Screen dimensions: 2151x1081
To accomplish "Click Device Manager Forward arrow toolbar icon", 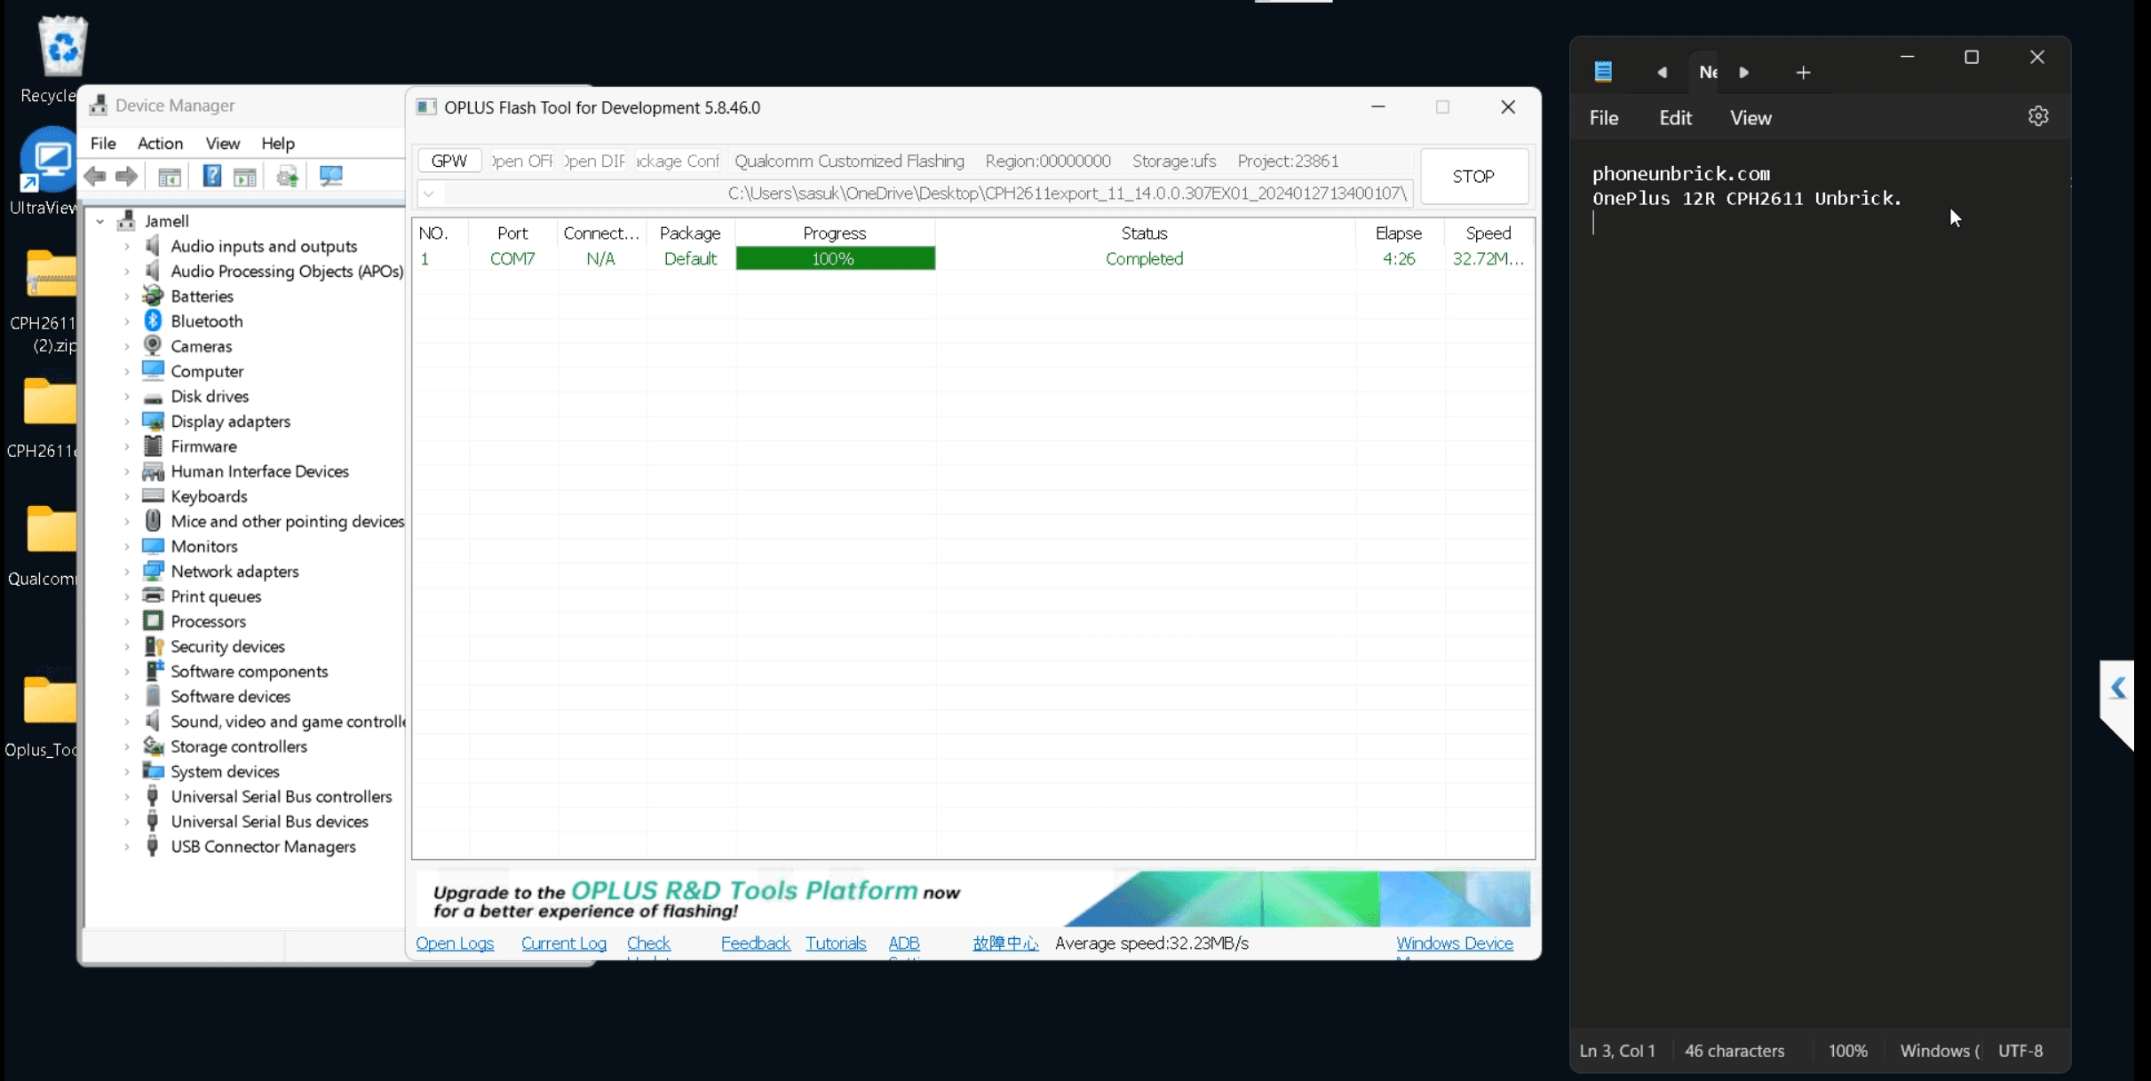I will tap(127, 176).
